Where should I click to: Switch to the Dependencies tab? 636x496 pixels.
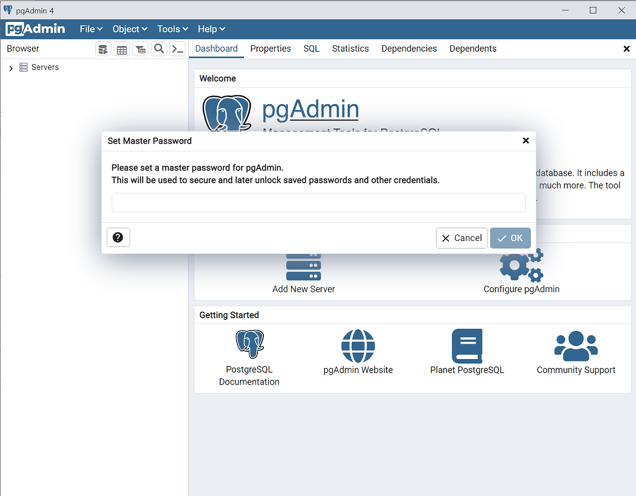[409, 49]
